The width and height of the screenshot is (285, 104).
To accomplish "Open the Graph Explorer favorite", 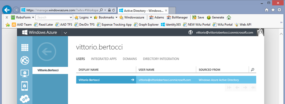I will click(146, 25).
